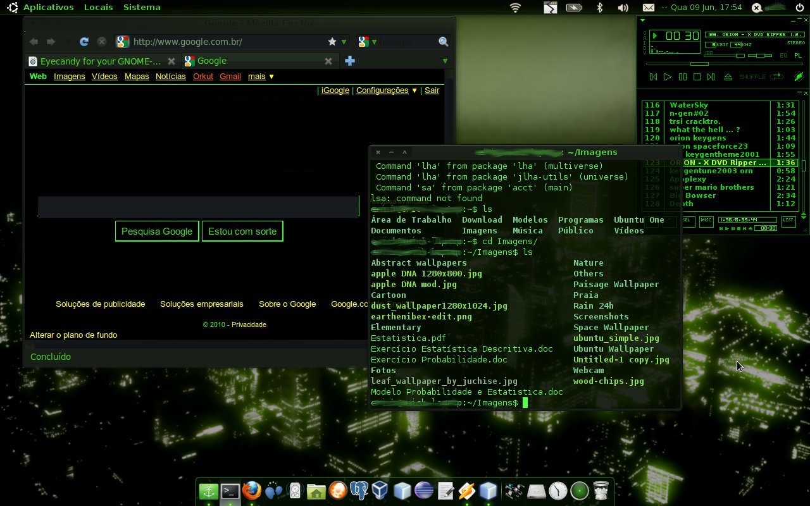Open the URL bar dropdown arrow
Screen dimensions: 810x506
344,42
